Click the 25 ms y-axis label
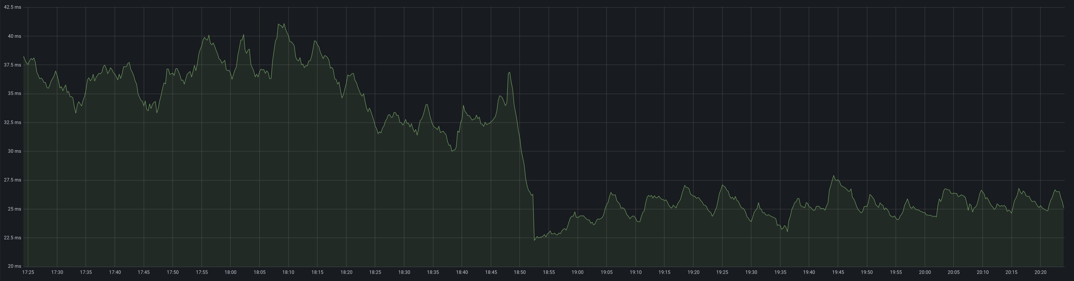 [14, 209]
